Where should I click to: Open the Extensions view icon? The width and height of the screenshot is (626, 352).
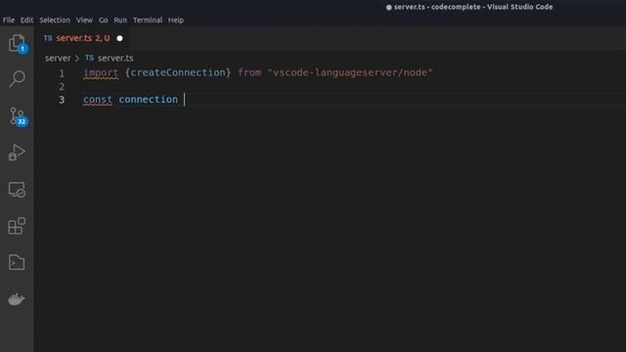pyautogui.click(x=17, y=226)
